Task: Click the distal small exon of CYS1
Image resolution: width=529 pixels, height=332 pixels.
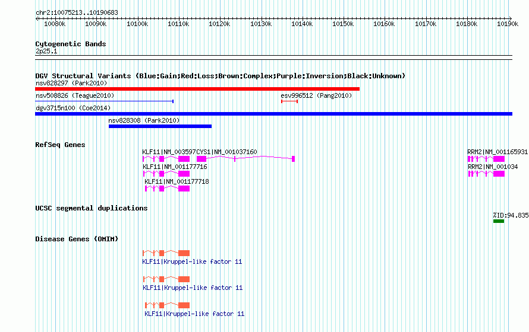Action: (293, 159)
